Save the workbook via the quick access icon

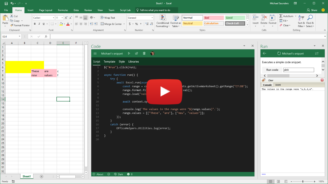tap(6, 3)
